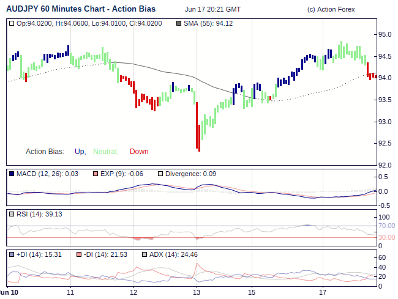The height and width of the screenshot is (299, 398).
Task: Click the RSI (14) legend swatch
Action: (x=12, y=214)
